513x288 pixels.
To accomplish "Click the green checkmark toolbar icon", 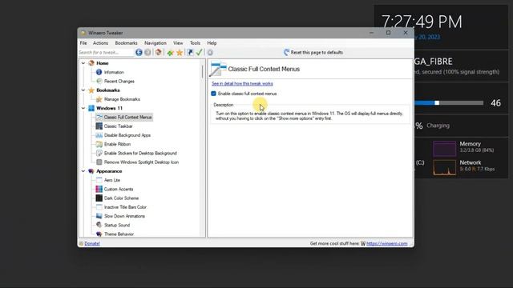I will [x=199, y=52].
